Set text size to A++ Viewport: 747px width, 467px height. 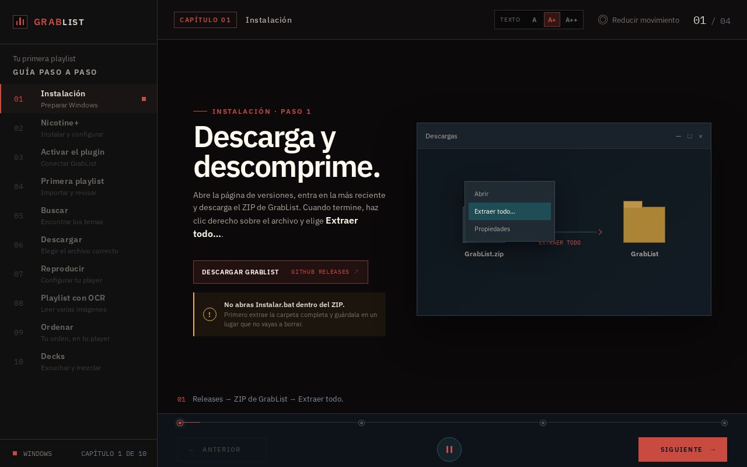pos(571,20)
